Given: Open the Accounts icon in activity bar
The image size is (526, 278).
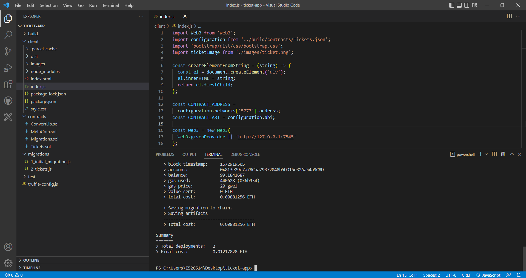Looking at the screenshot, I should pyautogui.click(x=8, y=247).
